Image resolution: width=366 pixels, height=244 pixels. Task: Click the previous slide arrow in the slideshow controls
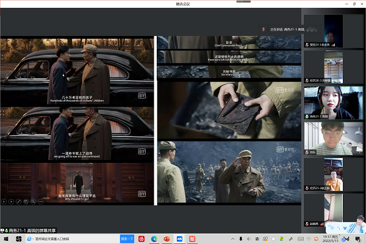[x=4, y=201]
